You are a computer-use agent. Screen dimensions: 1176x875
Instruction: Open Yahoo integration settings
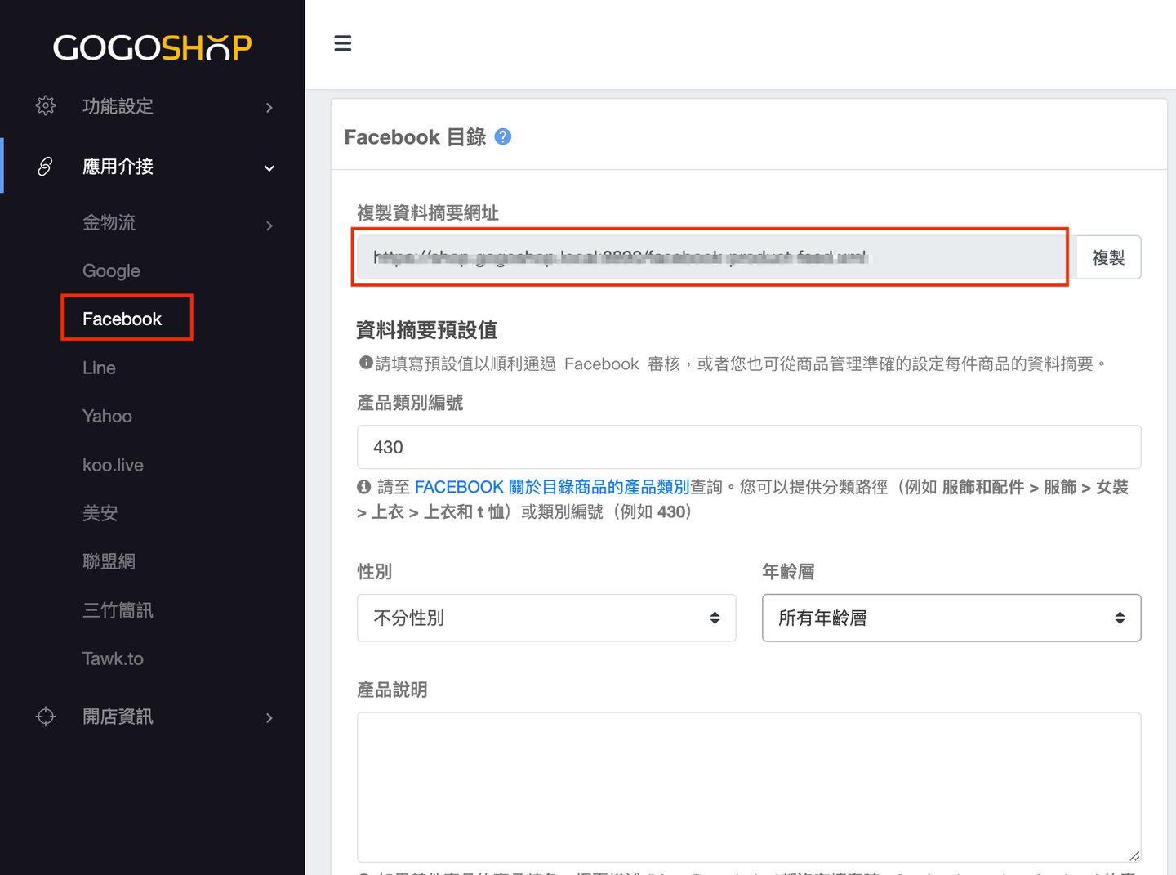tap(107, 417)
